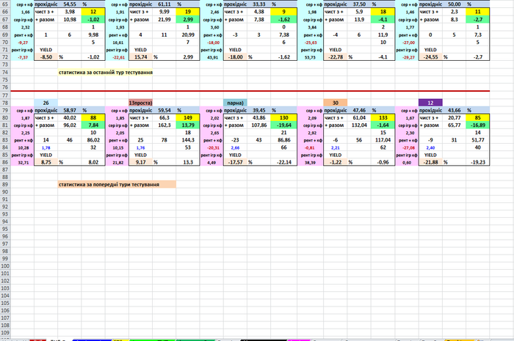
Task: Select the orange cell '30'
Action: click(335, 103)
